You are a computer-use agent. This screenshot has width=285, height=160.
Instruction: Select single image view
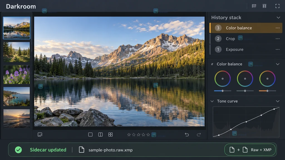(x=90, y=135)
